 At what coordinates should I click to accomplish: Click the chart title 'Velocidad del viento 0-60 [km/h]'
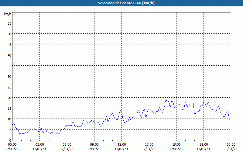coord(126,3)
